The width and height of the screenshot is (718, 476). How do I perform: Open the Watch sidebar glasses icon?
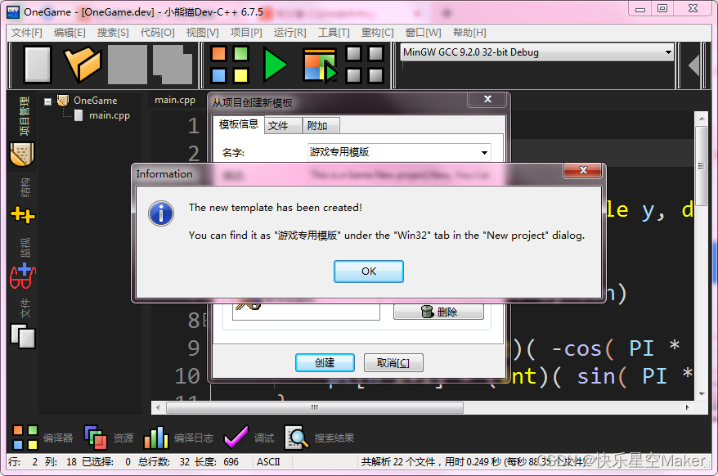tap(22, 276)
